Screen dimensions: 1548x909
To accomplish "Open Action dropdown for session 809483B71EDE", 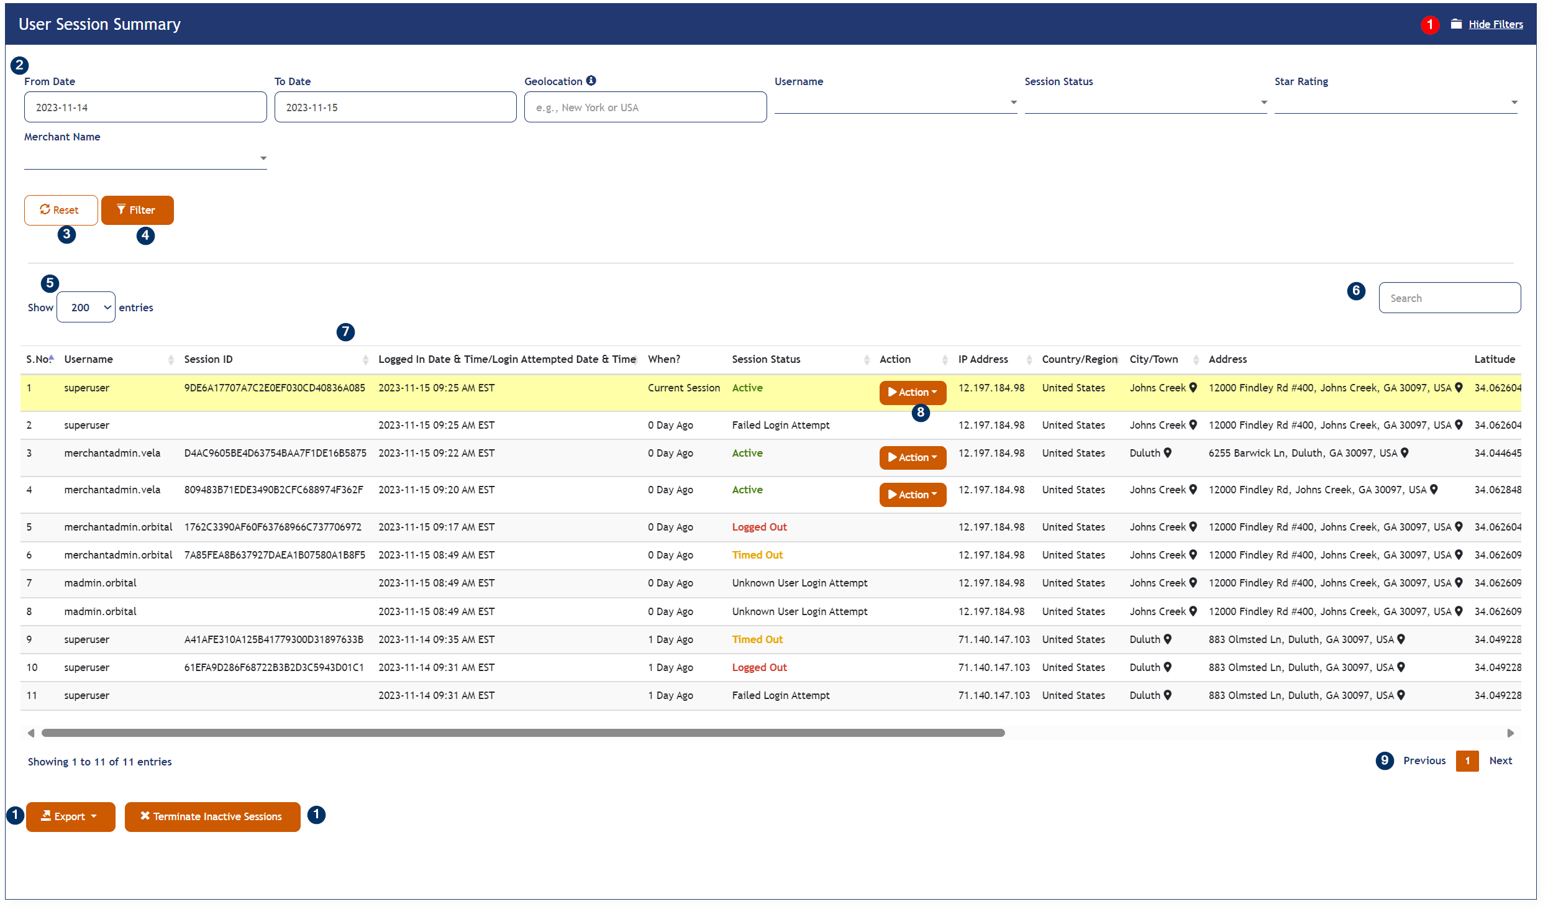I will coord(913,495).
